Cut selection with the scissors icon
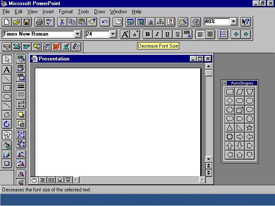Viewport: 275px width, 206px height. [62, 22]
